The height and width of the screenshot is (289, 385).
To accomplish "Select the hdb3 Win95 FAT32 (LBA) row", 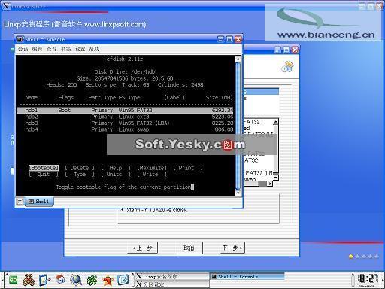I will [125, 123].
